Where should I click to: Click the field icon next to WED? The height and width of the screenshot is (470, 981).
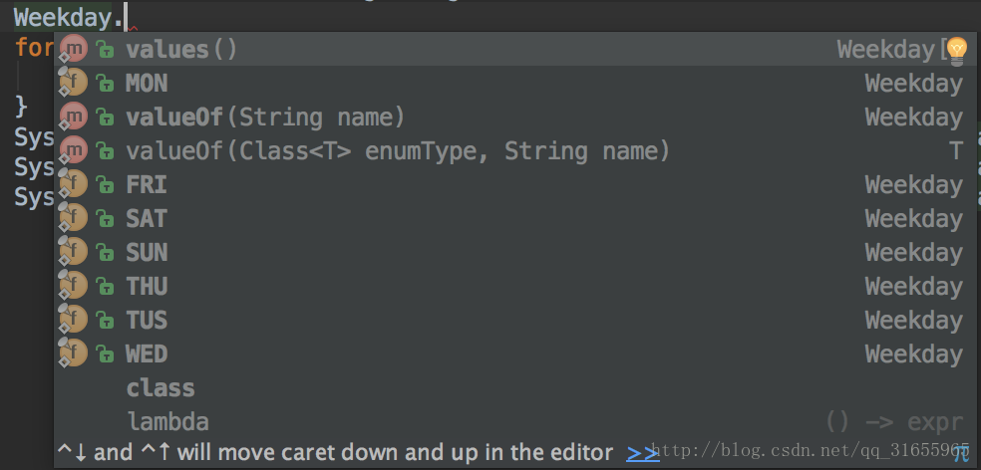[x=74, y=353]
